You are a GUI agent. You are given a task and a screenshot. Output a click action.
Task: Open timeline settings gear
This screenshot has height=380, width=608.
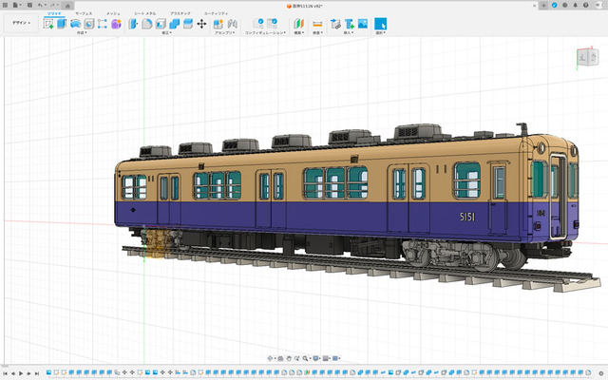tap(601, 373)
